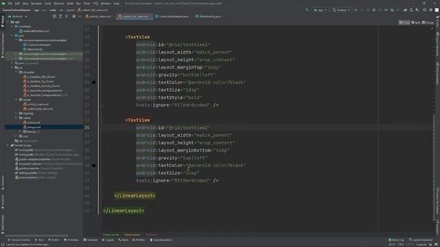Open the Run menu
This screenshot has width=440, height=247.
click(x=78, y=3)
